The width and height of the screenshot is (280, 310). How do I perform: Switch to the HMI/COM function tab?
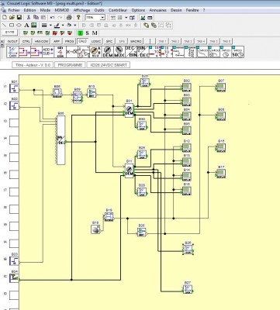click(x=41, y=41)
